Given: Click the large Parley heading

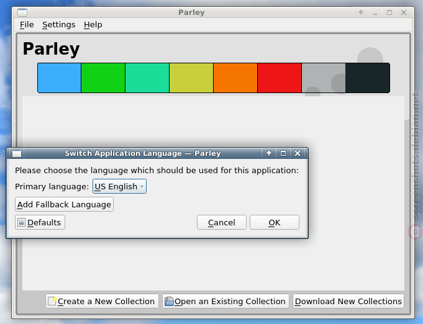Looking at the screenshot, I should click(52, 49).
